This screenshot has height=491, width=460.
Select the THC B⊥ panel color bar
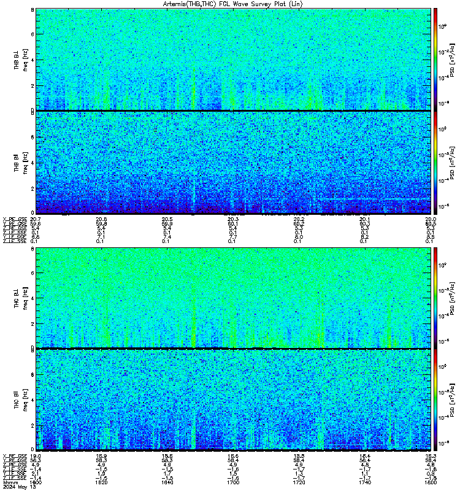(435, 298)
